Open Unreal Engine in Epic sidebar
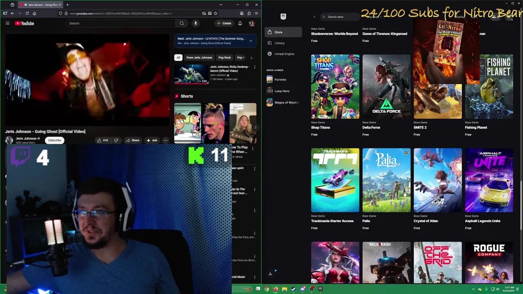This screenshot has width=523, height=294. pos(283,53)
